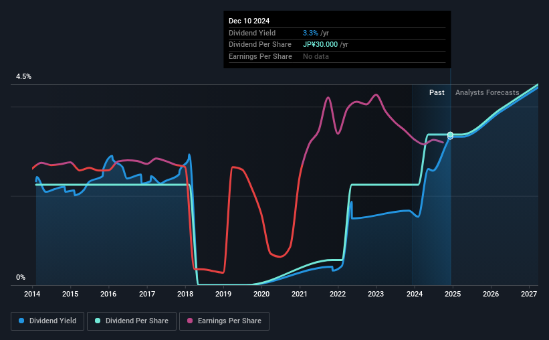549x340 pixels.
Task: Click the Past region label
Action: click(437, 92)
